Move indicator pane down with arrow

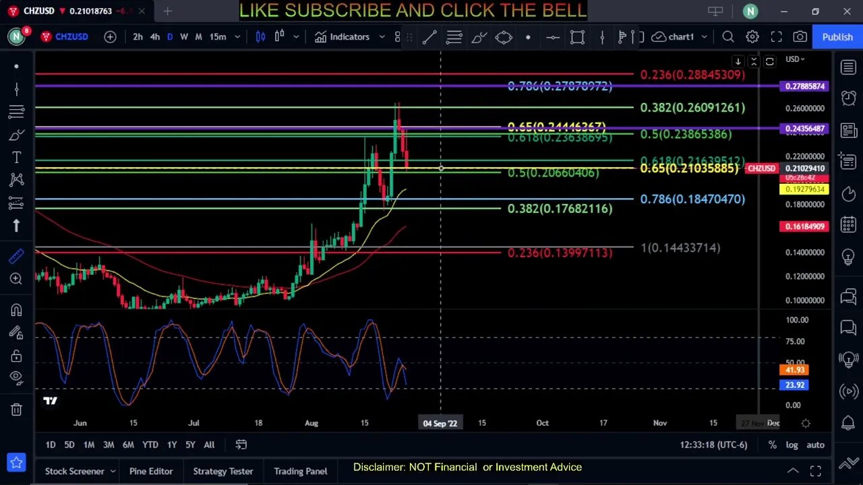[738, 61]
